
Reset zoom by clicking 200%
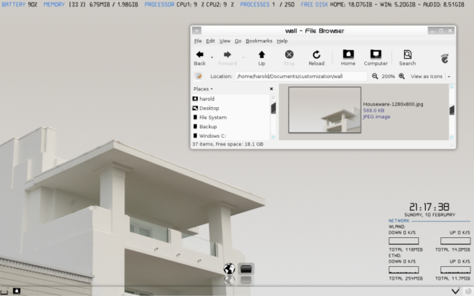388,77
